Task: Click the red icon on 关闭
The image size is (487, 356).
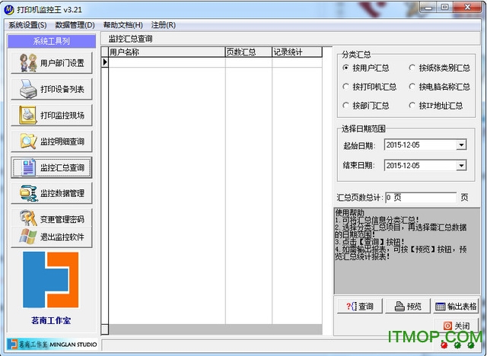Action: click(447, 326)
